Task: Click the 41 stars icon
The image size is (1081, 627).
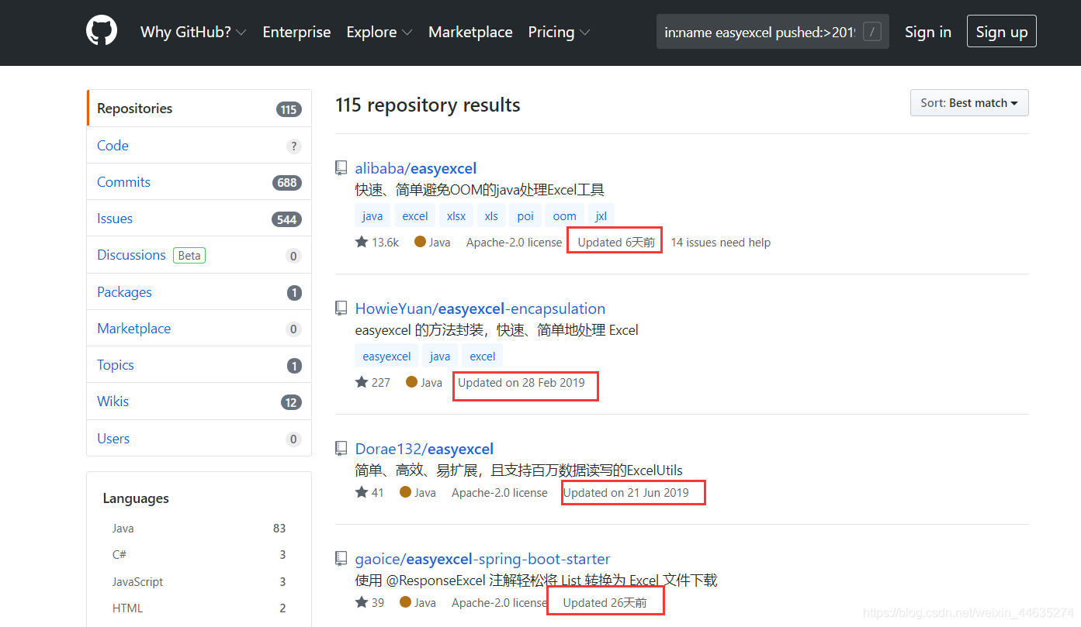Action: (362, 492)
